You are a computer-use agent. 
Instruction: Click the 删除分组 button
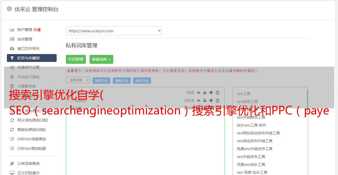point(122,81)
